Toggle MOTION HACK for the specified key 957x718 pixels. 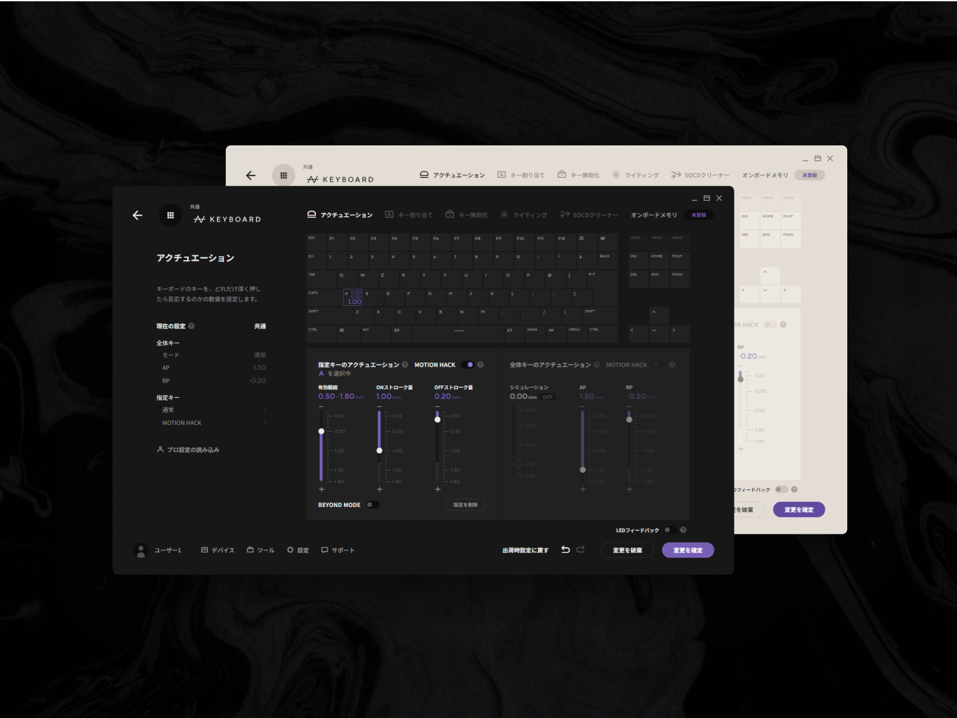click(468, 365)
